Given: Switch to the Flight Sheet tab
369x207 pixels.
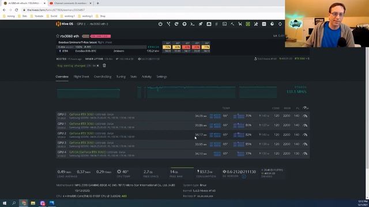Looking at the screenshot, I should pos(81,76).
